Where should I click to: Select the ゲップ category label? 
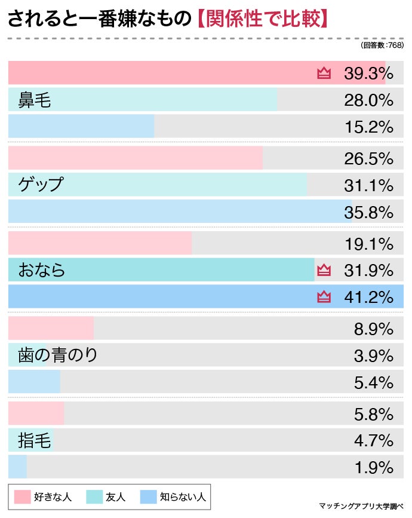point(41,185)
